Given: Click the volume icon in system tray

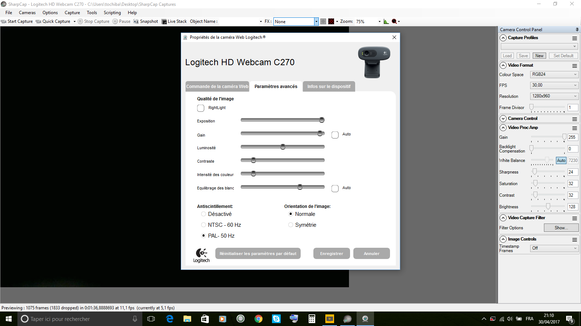Looking at the screenshot, I should pyautogui.click(x=510, y=319).
